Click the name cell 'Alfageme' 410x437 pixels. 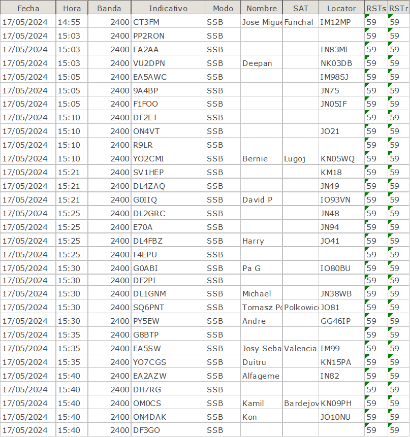261,376
